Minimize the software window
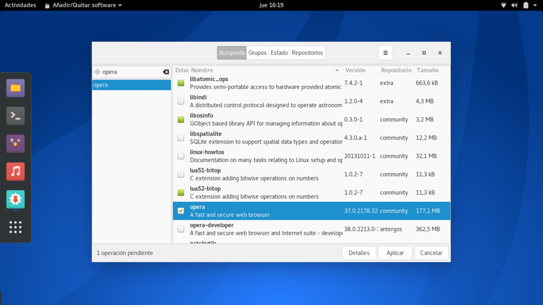 pyautogui.click(x=408, y=53)
